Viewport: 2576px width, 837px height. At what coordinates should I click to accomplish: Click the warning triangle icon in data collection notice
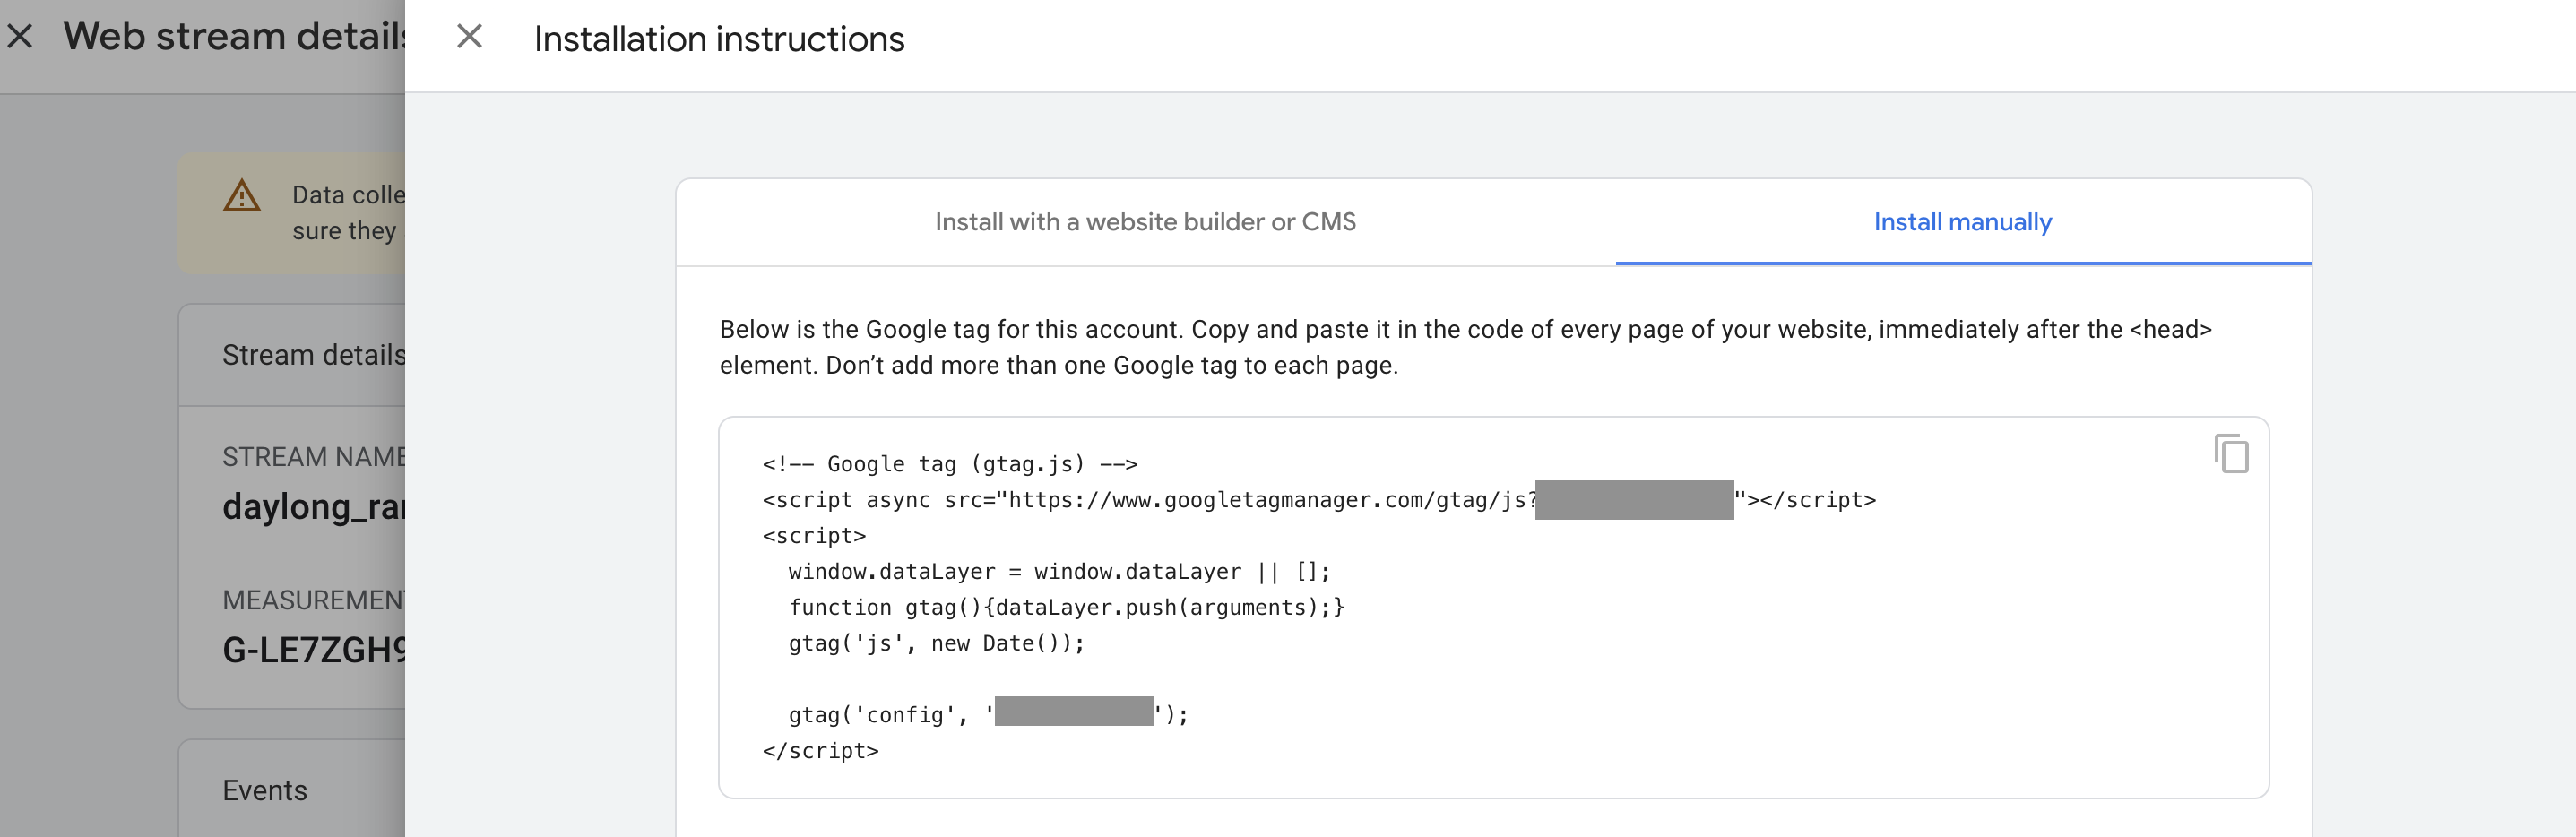tap(242, 196)
